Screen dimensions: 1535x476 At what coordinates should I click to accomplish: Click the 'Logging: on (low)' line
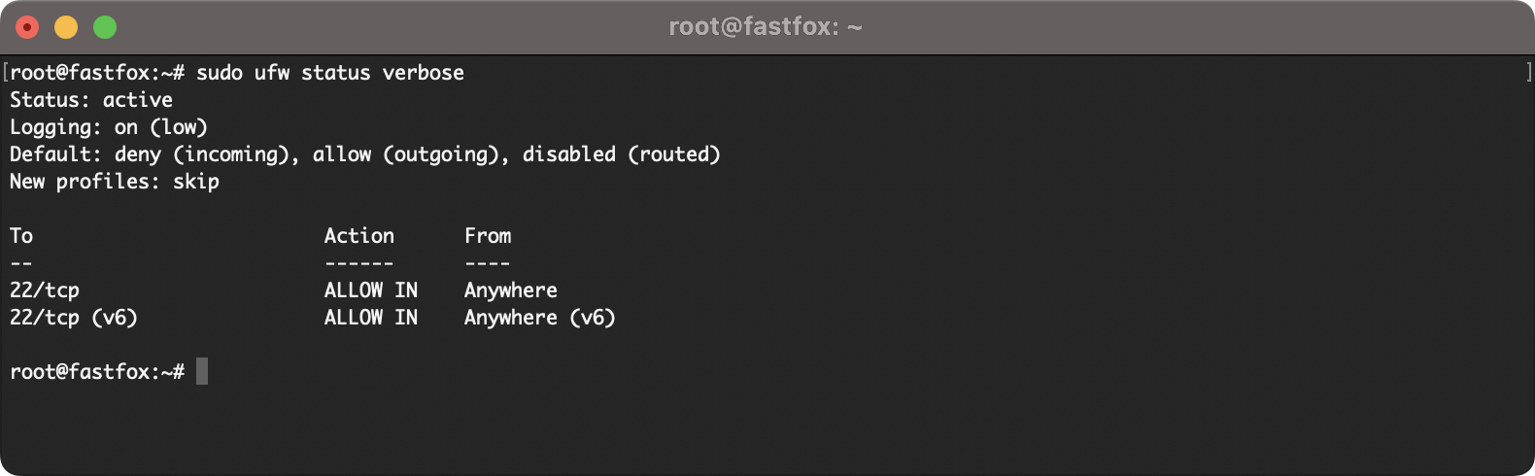pyautogui.click(x=109, y=127)
